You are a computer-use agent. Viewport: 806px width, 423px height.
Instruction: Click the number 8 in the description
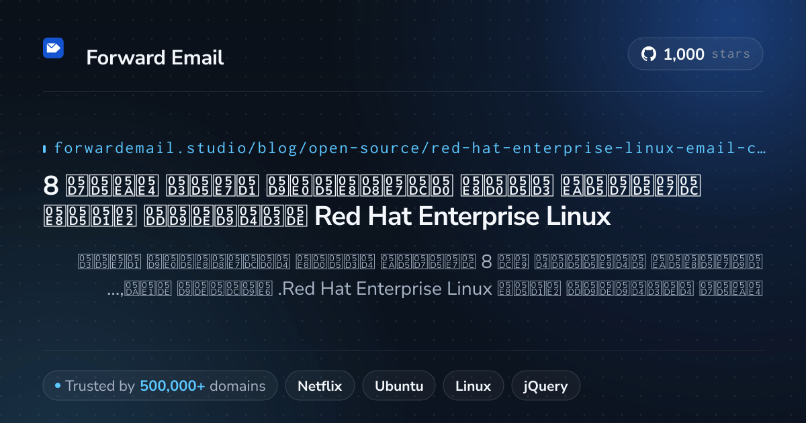[x=487, y=261]
